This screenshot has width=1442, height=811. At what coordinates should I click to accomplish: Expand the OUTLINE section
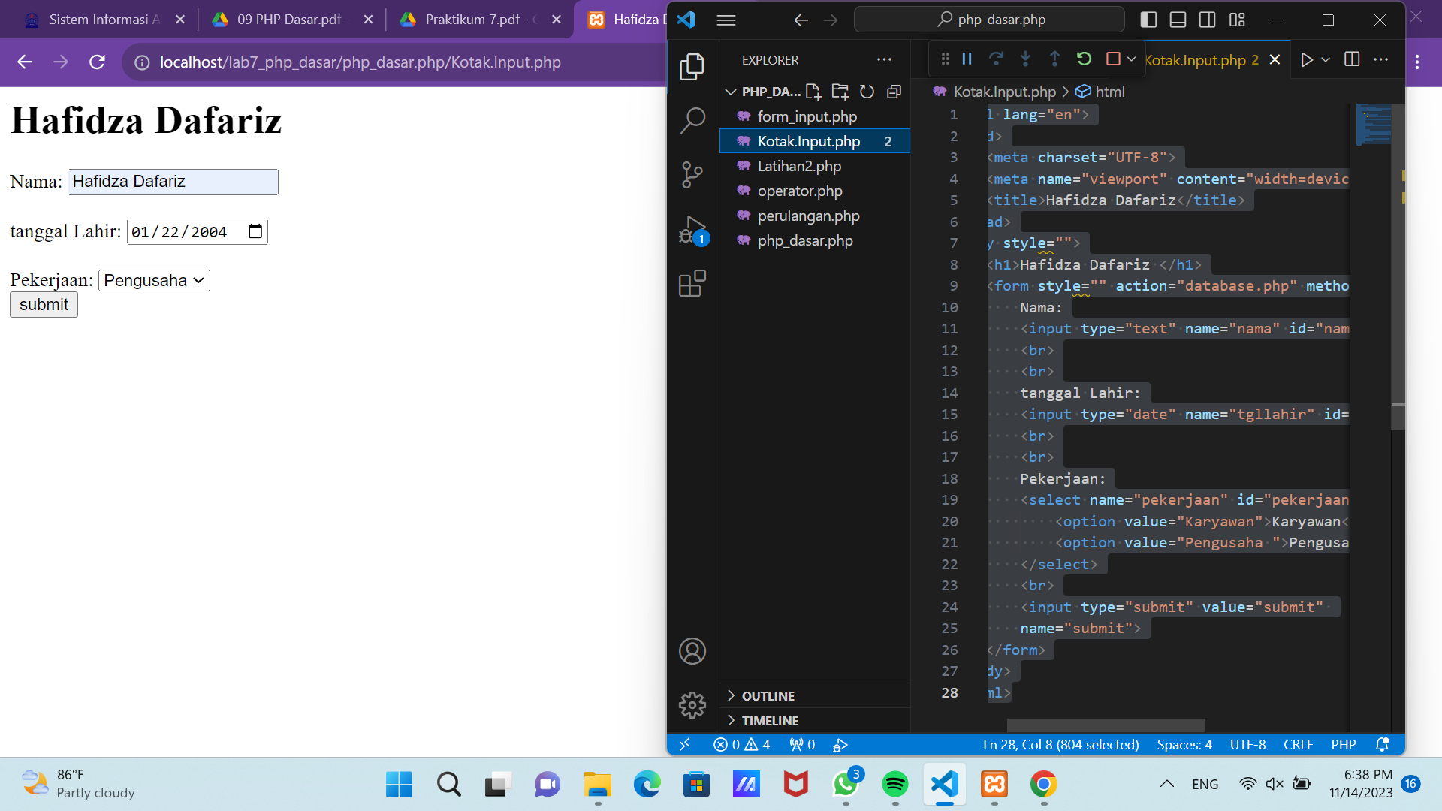pyautogui.click(x=768, y=695)
